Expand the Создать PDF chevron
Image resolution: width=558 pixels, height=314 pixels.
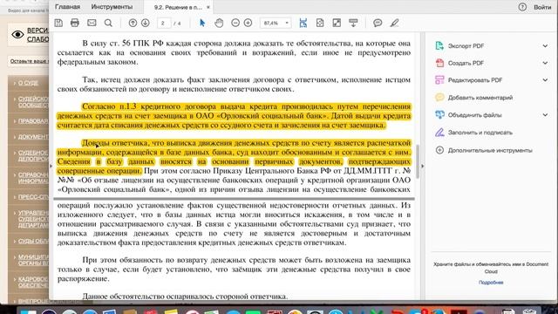(x=545, y=63)
